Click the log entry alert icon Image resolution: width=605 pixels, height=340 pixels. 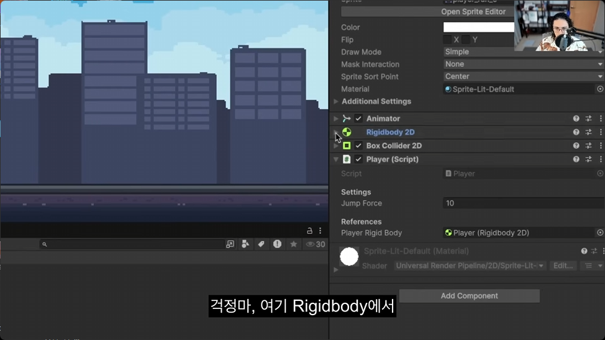pyautogui.click(x=277, y=244)
